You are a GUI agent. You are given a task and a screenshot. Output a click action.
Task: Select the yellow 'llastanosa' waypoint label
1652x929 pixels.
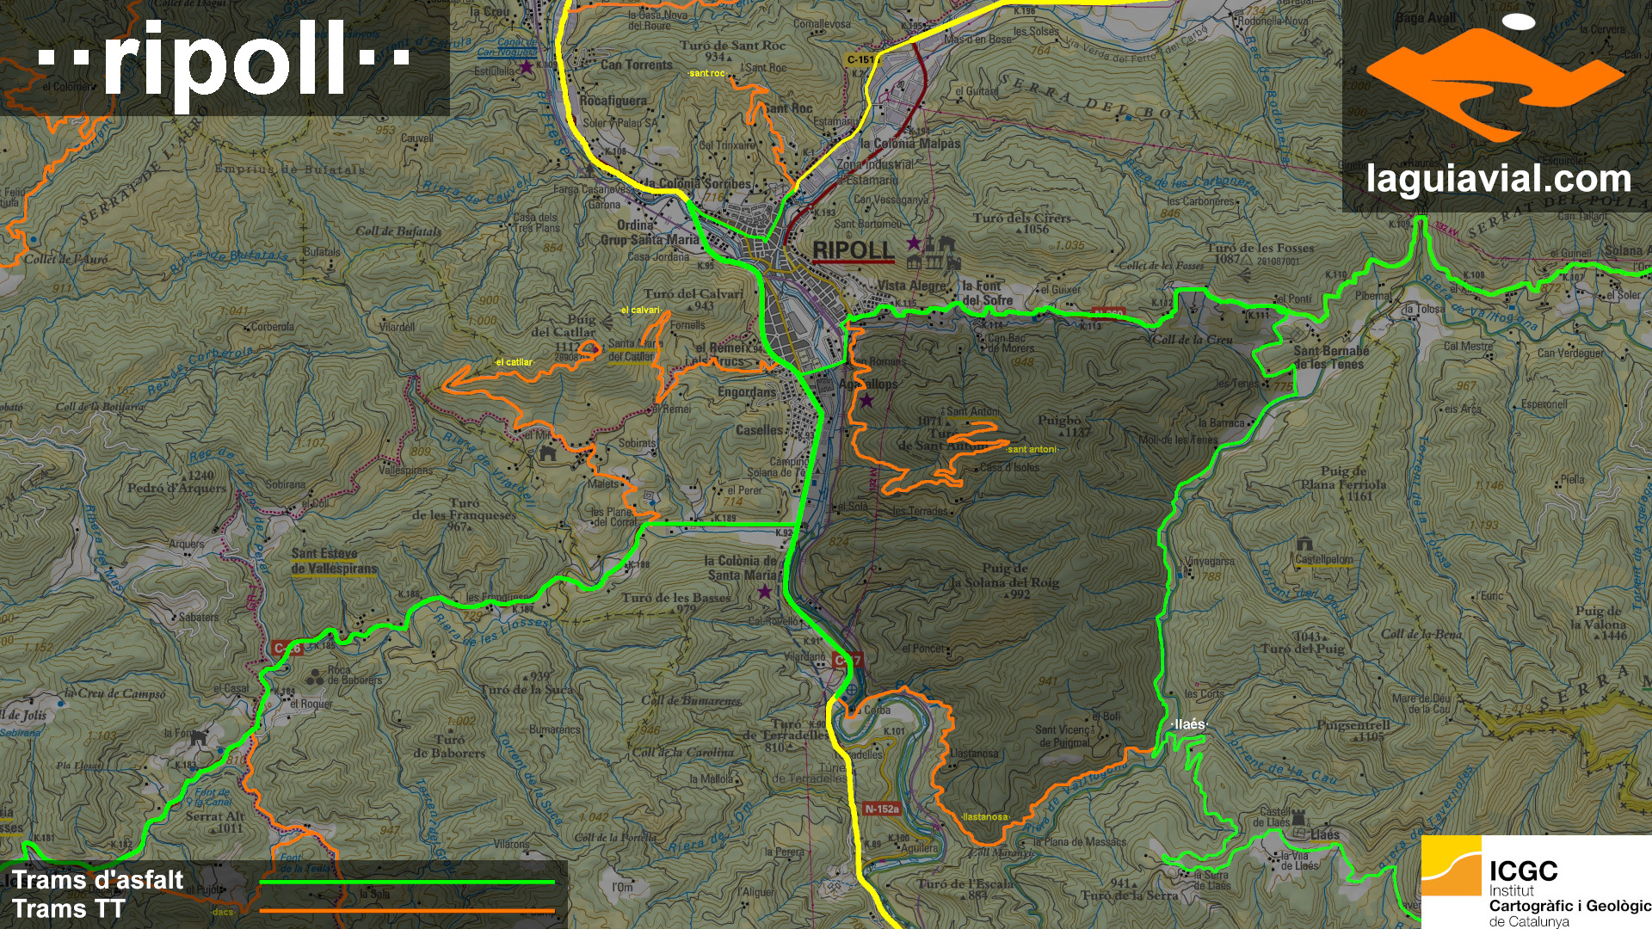[985, 816]
